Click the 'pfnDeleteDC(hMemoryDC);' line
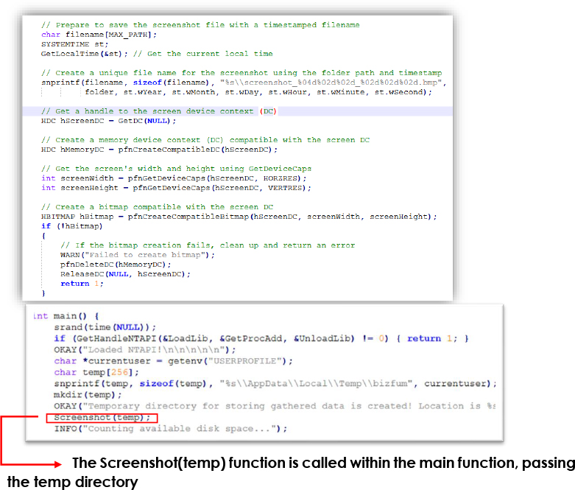This screenshot has width=575, height=490. coord(116,265)
